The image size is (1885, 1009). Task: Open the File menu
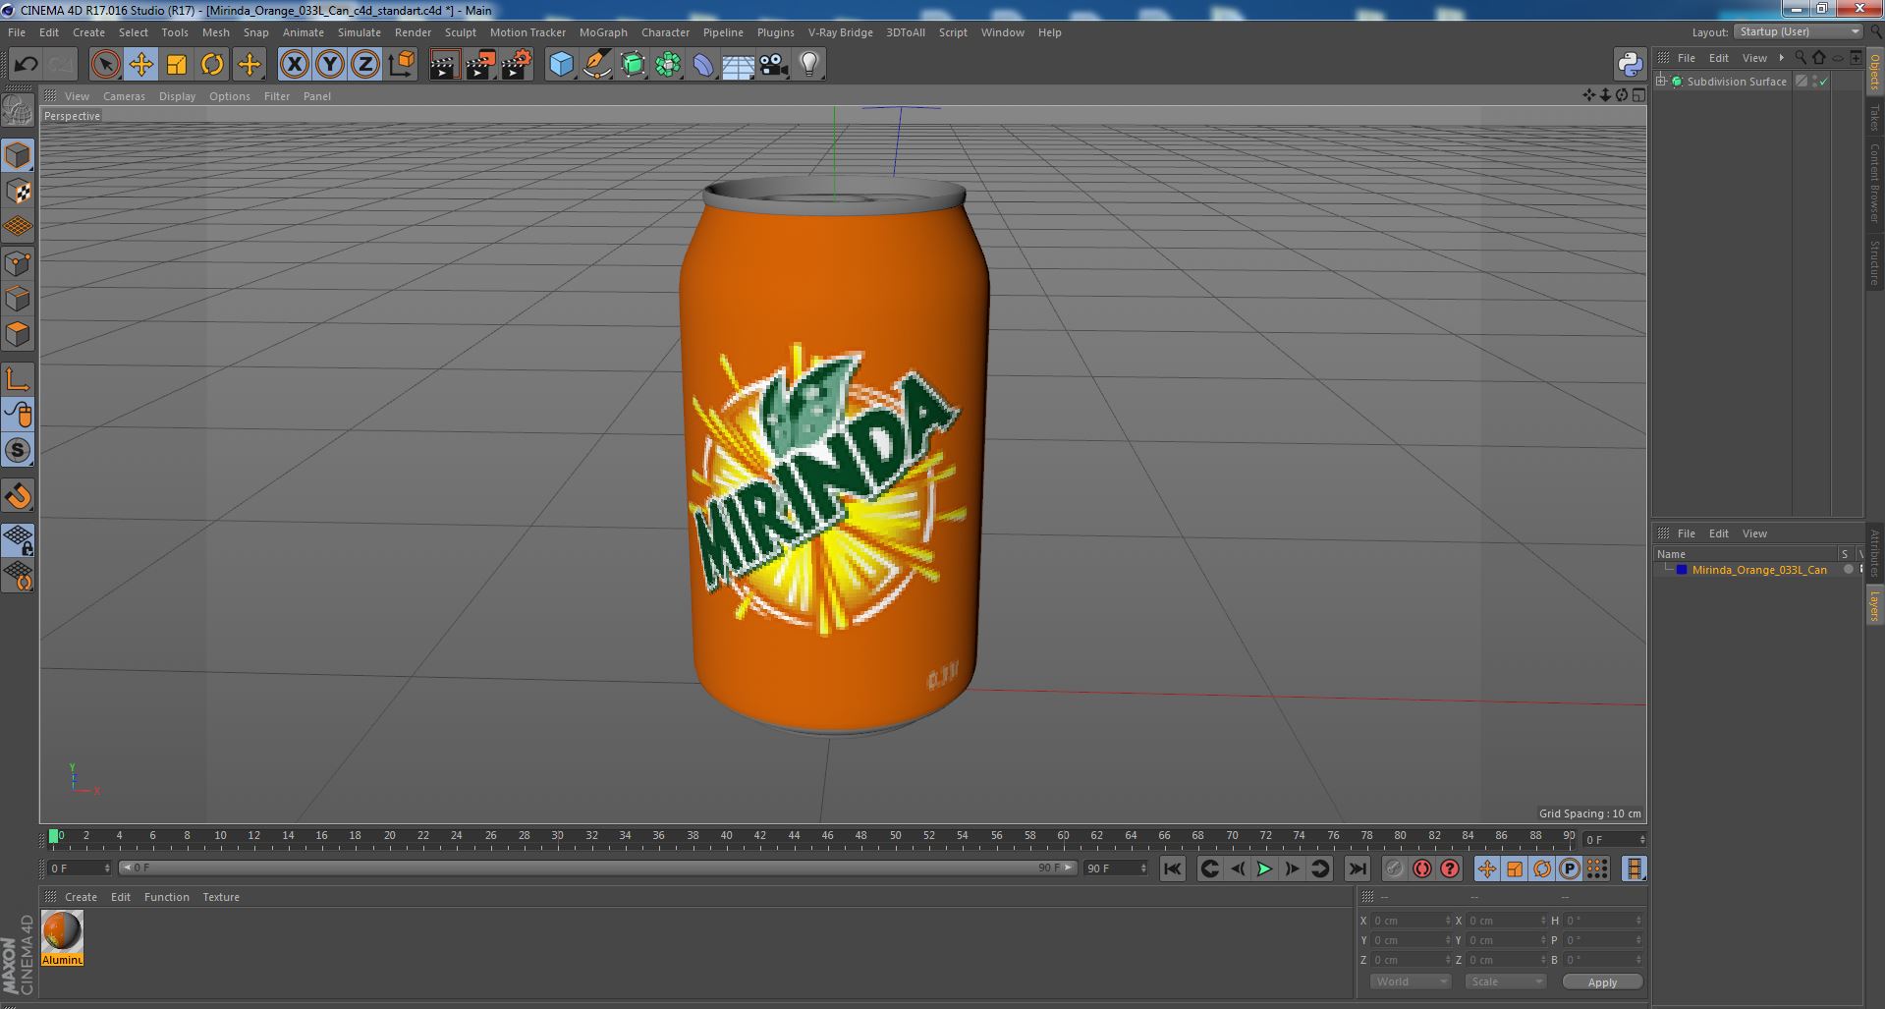click(17, 32)
